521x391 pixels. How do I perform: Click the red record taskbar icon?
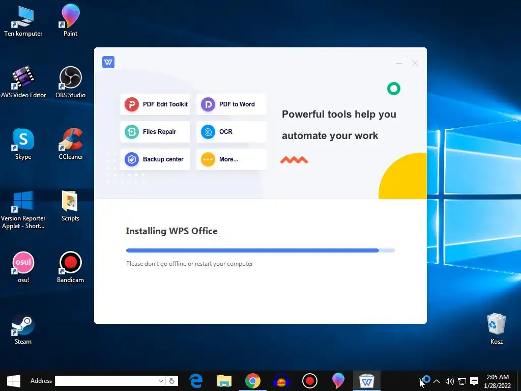(x=310, y=381)
